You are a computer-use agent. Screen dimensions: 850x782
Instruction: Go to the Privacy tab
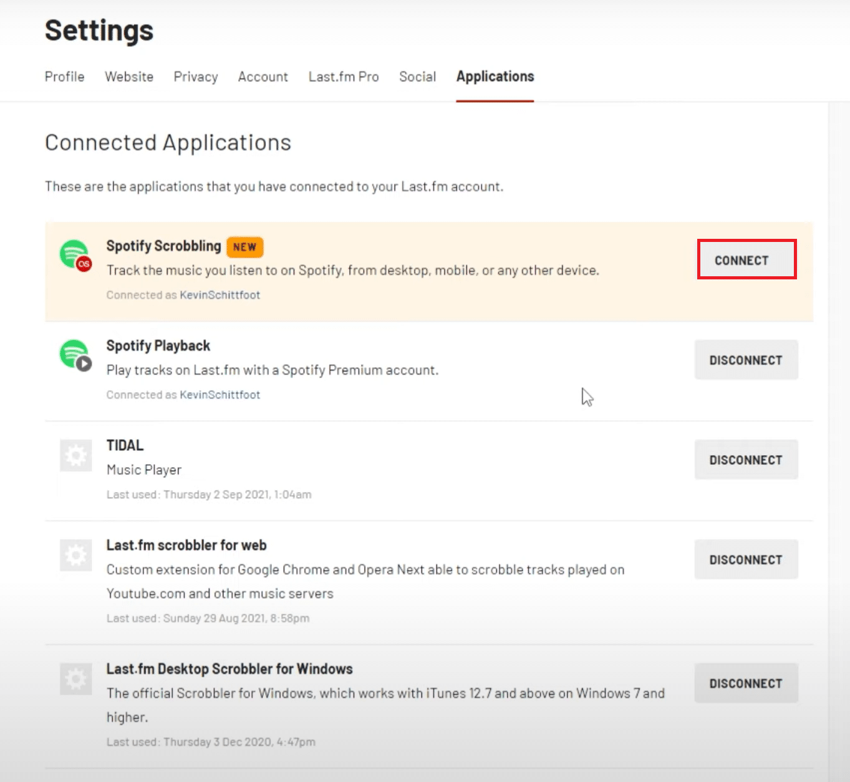point(196,77)
